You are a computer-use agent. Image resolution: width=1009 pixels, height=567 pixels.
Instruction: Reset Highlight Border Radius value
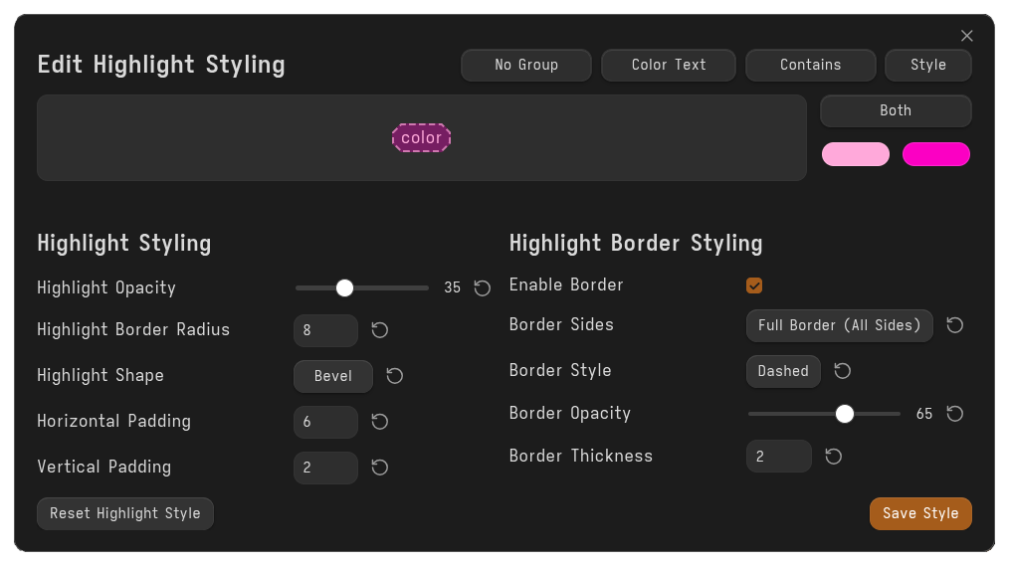(380, 330)
